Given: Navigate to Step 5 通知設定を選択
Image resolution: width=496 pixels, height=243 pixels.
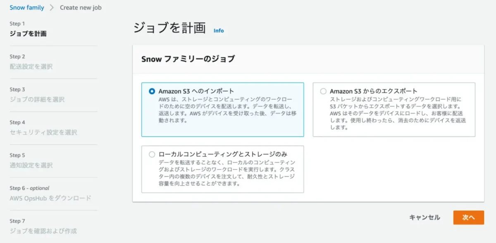Looking at the screenshot, I should tap(31, 165).
